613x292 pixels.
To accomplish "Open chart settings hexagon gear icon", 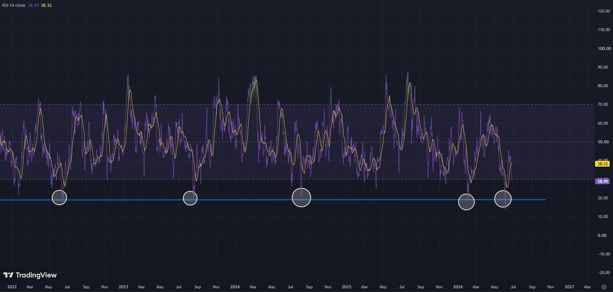I will [x=603, y=287].
